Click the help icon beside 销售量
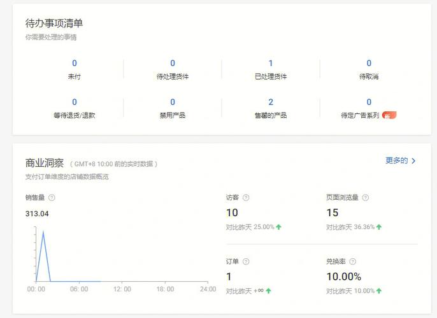This screenshot has width=437, height=318. (52, 198)
